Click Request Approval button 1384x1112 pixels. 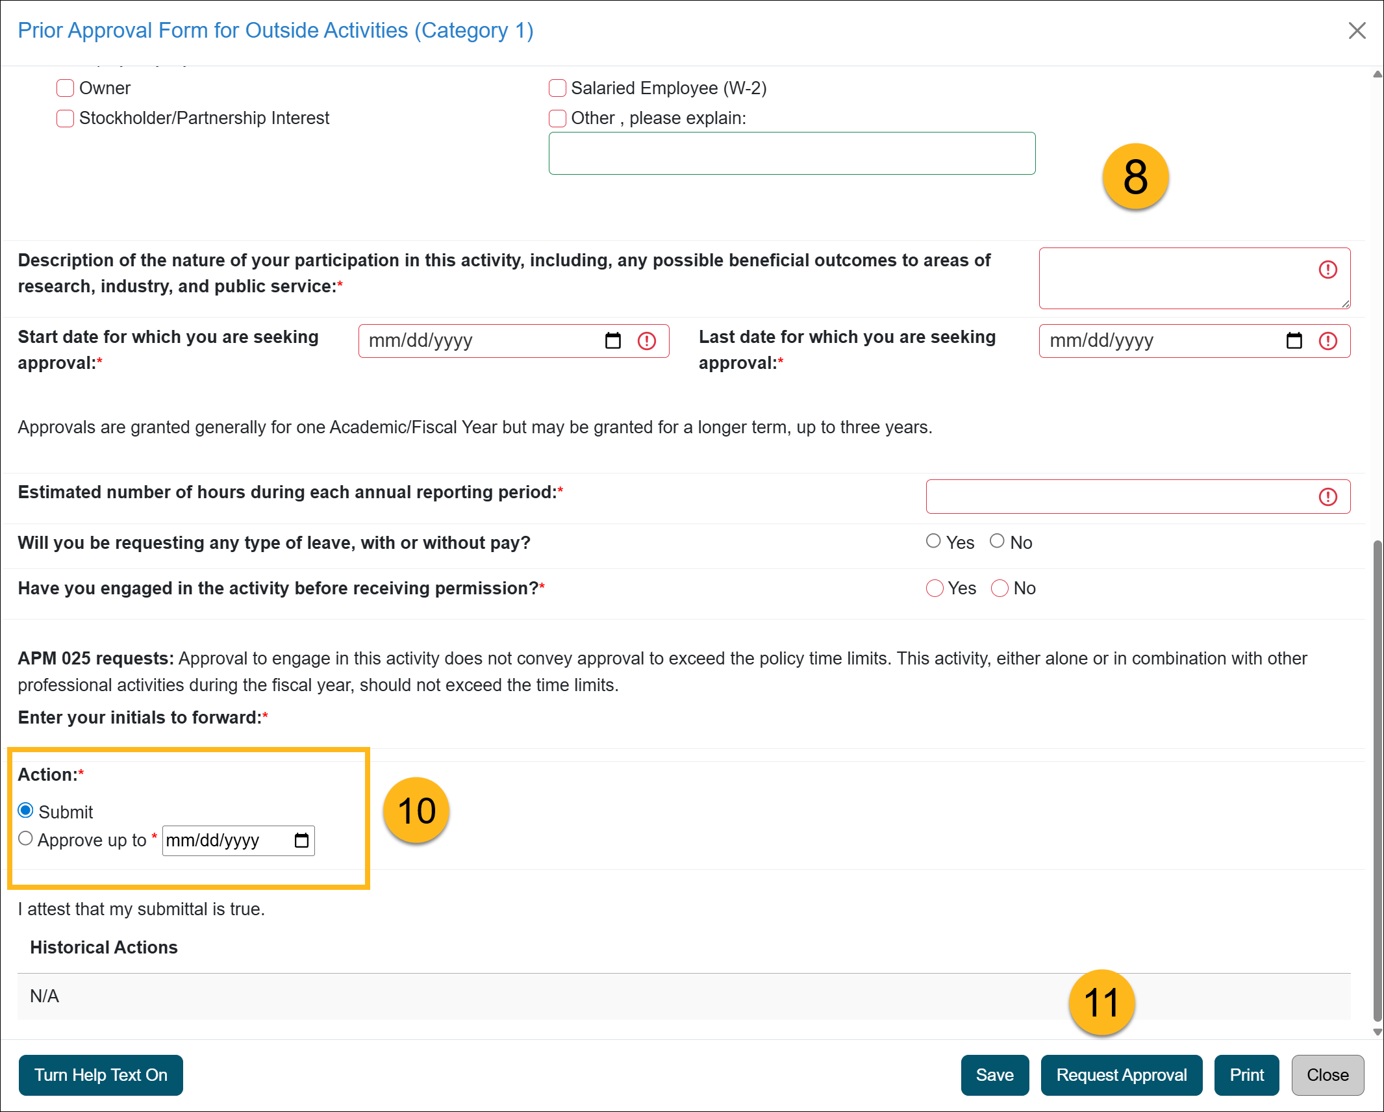1121,1074
